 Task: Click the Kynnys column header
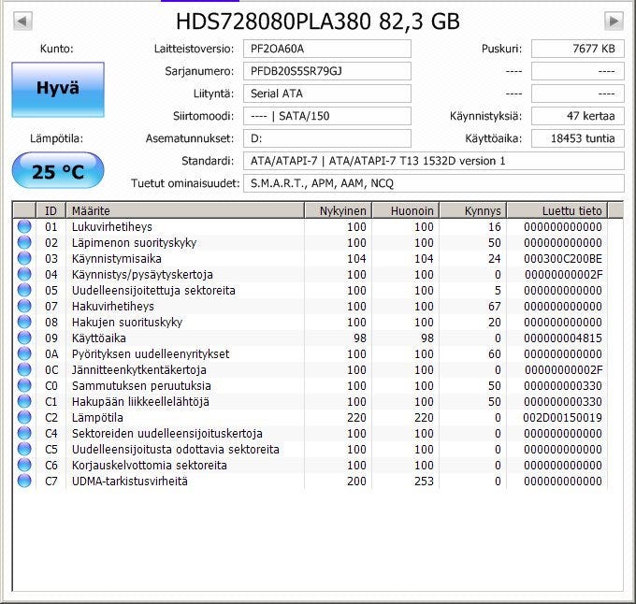[x=473, y=210]
